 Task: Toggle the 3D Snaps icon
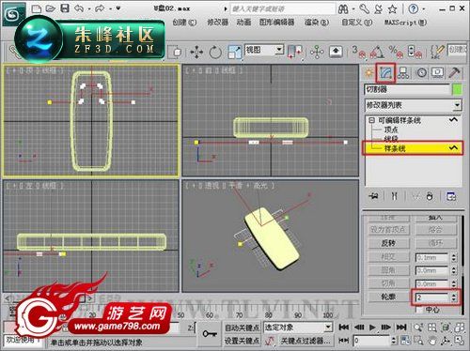click(x=358, y=52)
